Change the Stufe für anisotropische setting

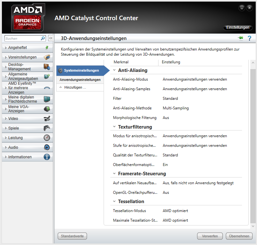point(195,146)
